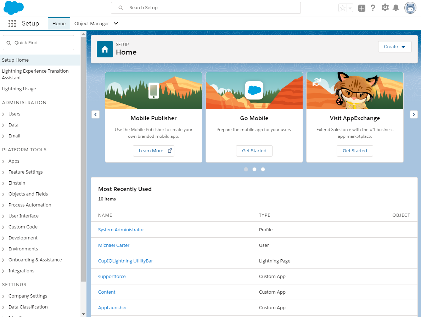Open Lightning Experience Transition Assistant

click(35, 74)
